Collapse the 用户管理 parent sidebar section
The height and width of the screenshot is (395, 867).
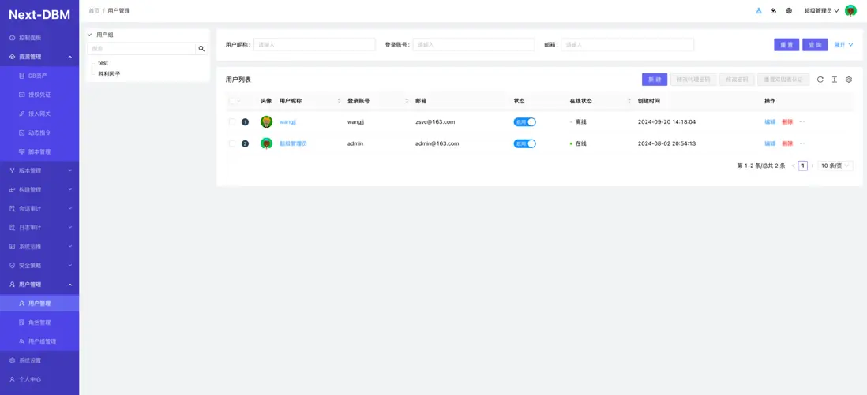(39, 285)
